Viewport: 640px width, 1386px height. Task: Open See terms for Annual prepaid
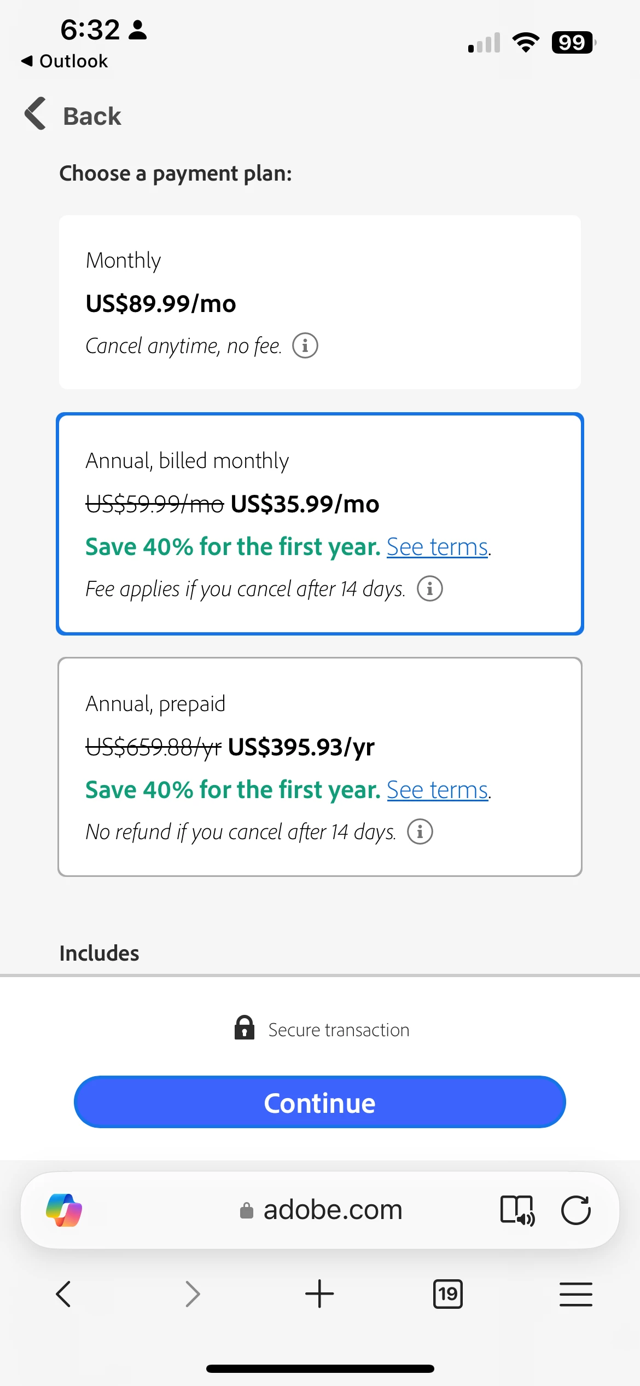437,790
